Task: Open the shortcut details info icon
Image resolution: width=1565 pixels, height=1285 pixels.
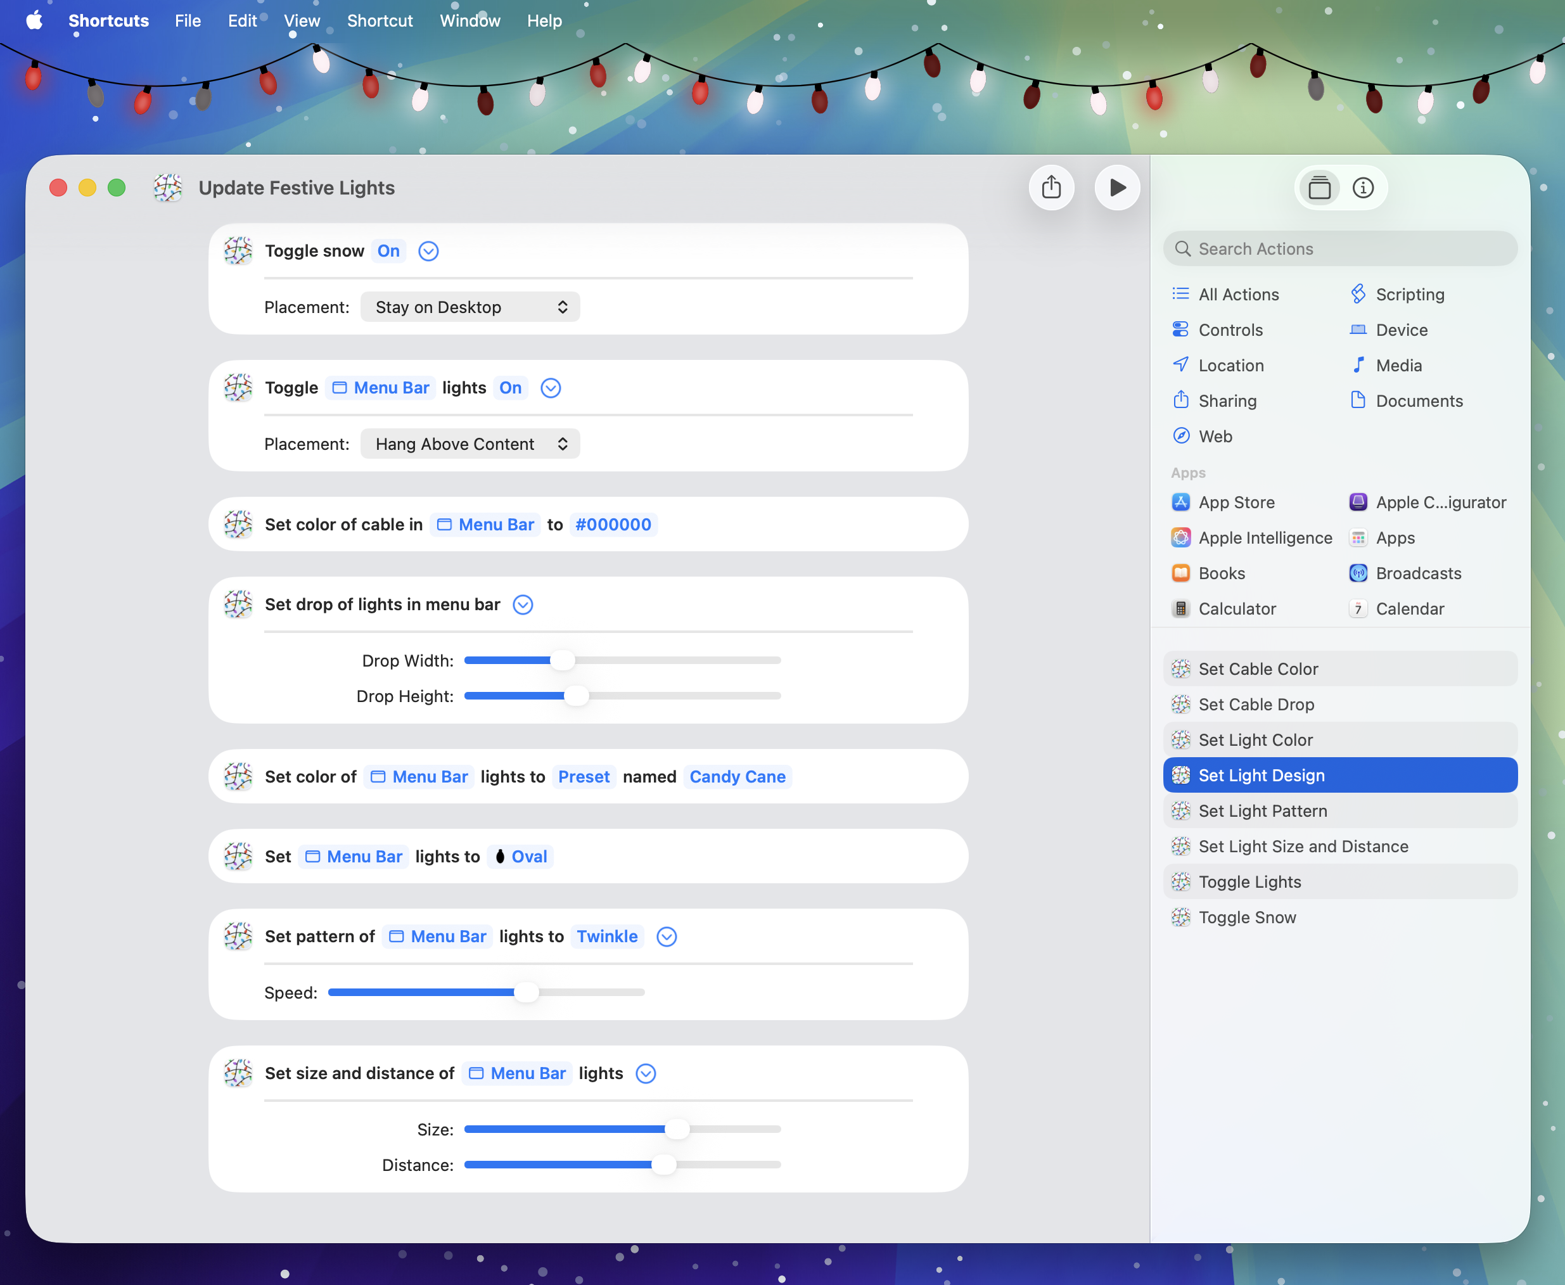Action: (x=1363, y=188)
